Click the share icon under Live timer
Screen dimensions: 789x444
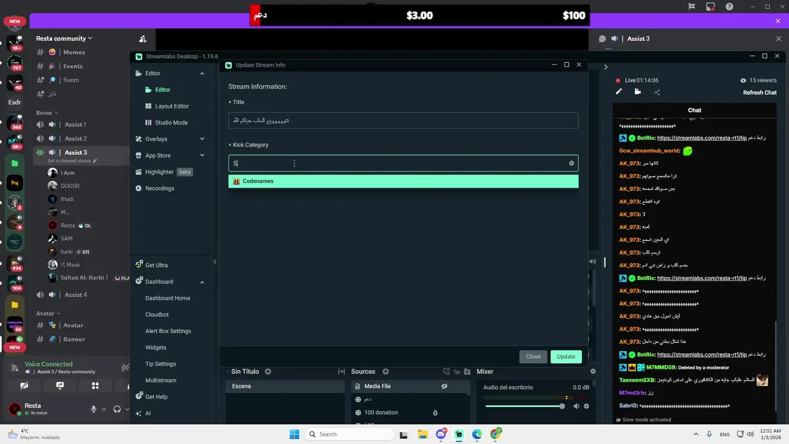tap(657, 92)
